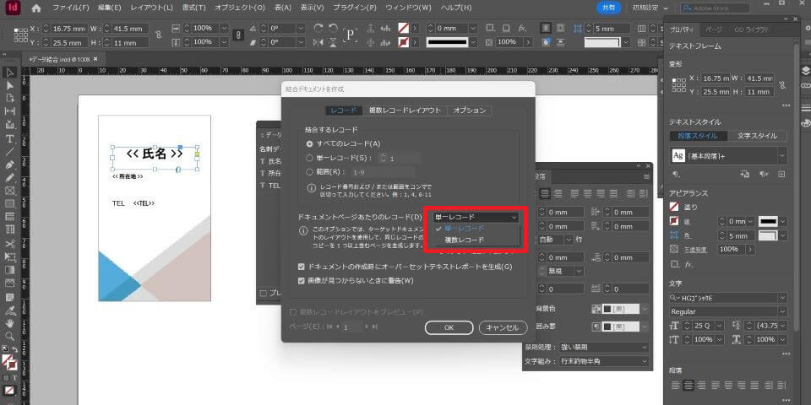The height and width of the screenshot is (405, 811).
Task: Choose the Gap tool
Action: [x=9, y=111]
